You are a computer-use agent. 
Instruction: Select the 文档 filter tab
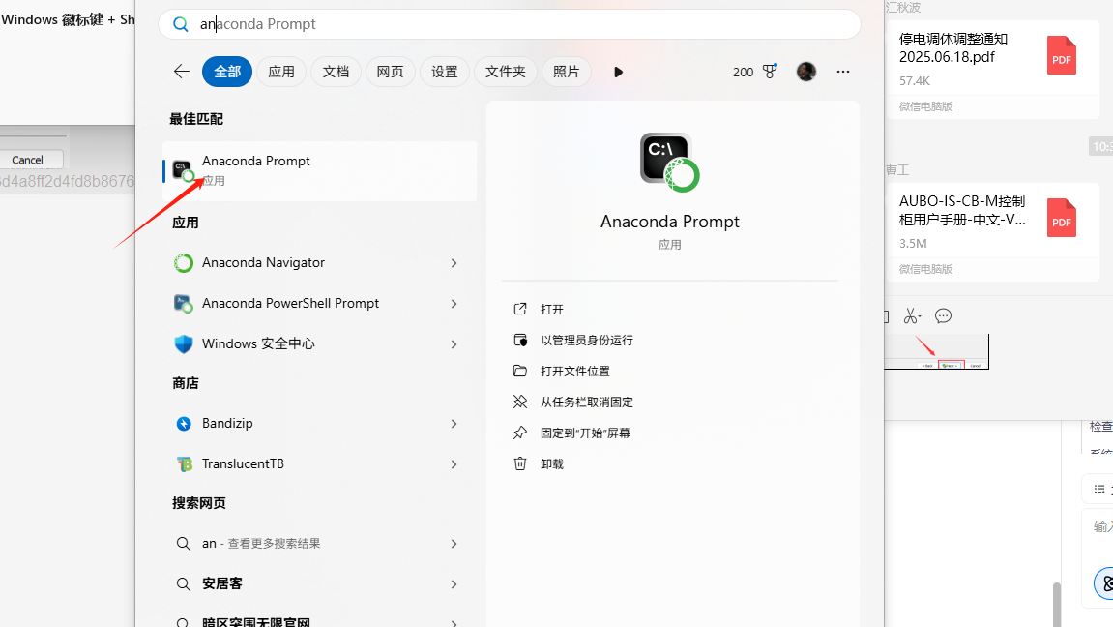tap(336, 72)
